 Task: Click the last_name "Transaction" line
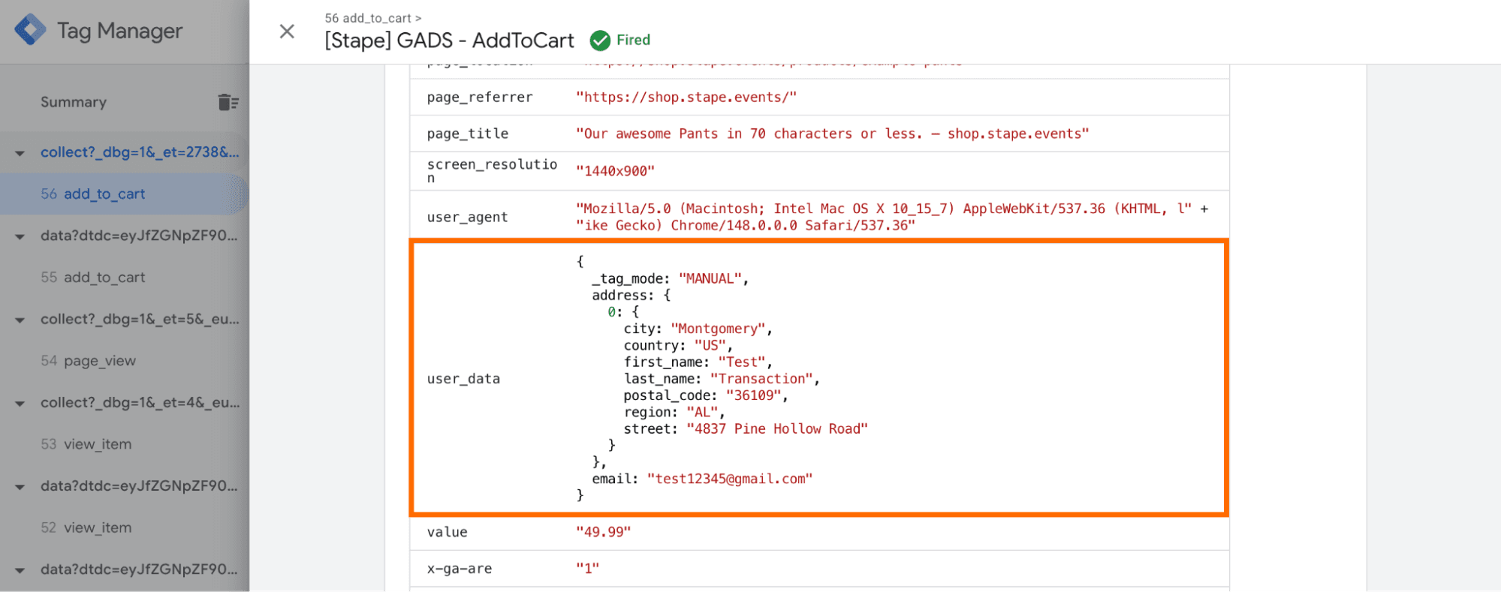pos(722,379)
